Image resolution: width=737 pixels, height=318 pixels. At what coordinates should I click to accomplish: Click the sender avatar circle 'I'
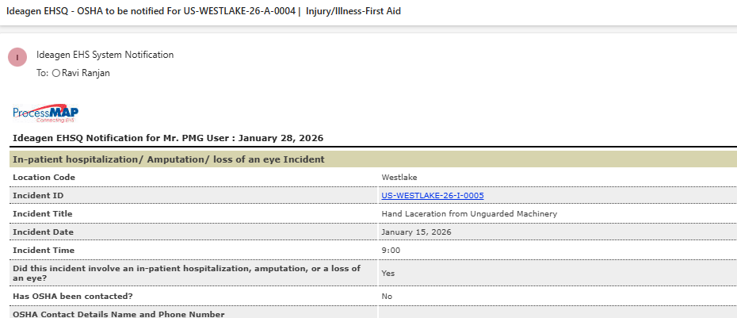[x=17, y=57]
